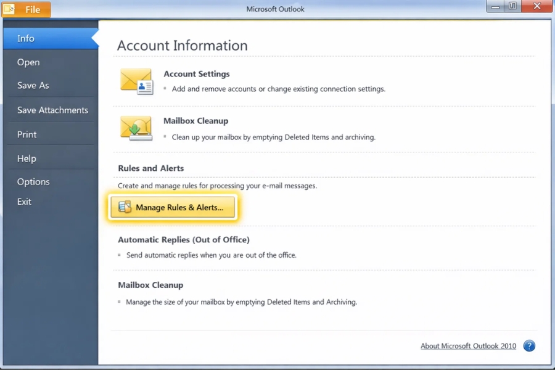Select Open from the sidebar
Image resolution: width=555 pixels, height=370 pixels.
[28, 62]
